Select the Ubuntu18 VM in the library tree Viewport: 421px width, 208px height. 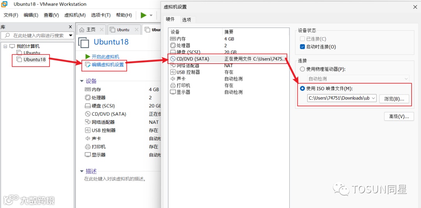tap(34, 59)
